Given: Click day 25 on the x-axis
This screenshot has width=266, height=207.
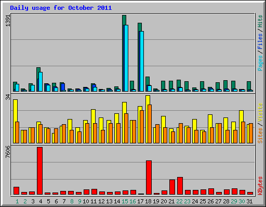Looking at the screenshot, I should click(203, 201).
